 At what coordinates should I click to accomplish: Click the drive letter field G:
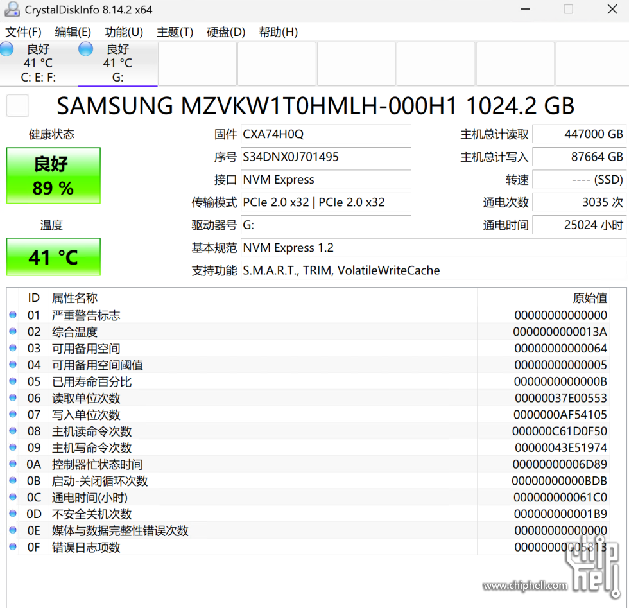tap(326, 225)
